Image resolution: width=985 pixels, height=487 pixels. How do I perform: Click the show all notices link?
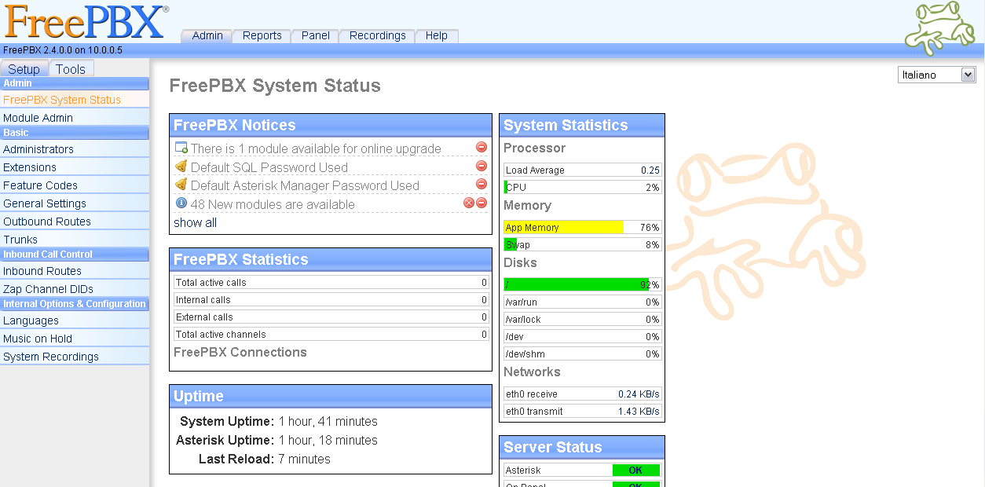(195, 223)
